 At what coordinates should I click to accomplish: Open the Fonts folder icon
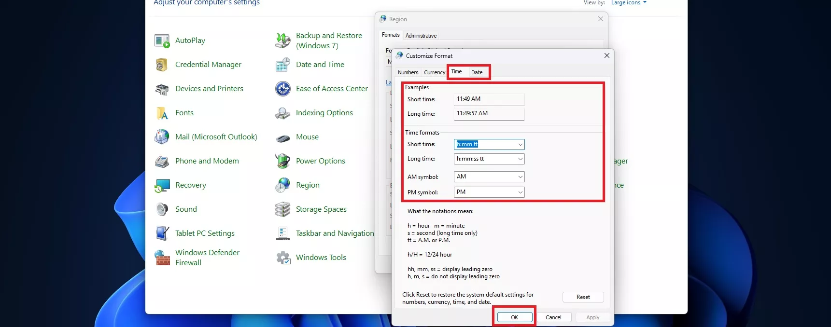click(162, 113)
